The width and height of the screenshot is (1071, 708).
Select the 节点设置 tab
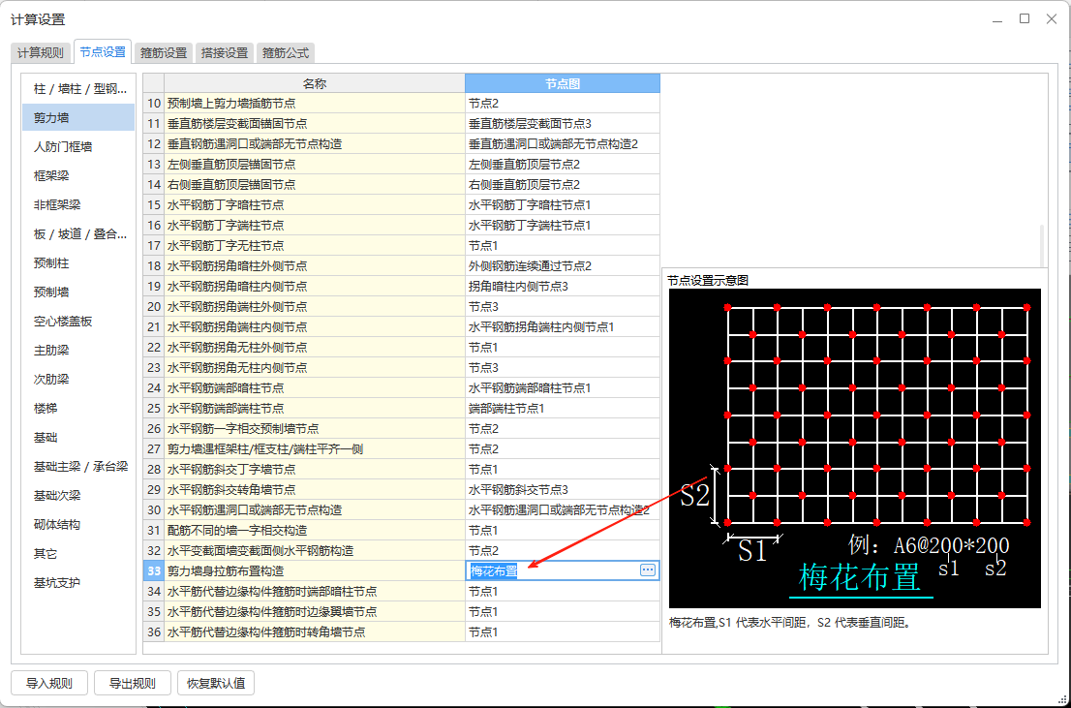(103, 52)
